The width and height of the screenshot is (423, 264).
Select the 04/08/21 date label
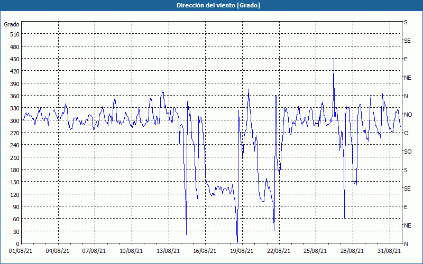click(58, 251)
